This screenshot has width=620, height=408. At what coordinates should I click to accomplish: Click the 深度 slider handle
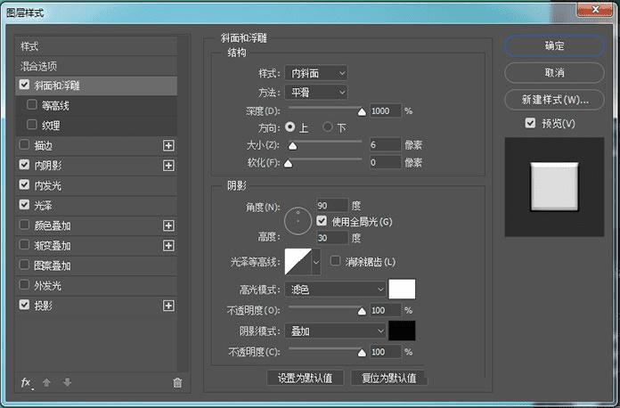[362, 112]
